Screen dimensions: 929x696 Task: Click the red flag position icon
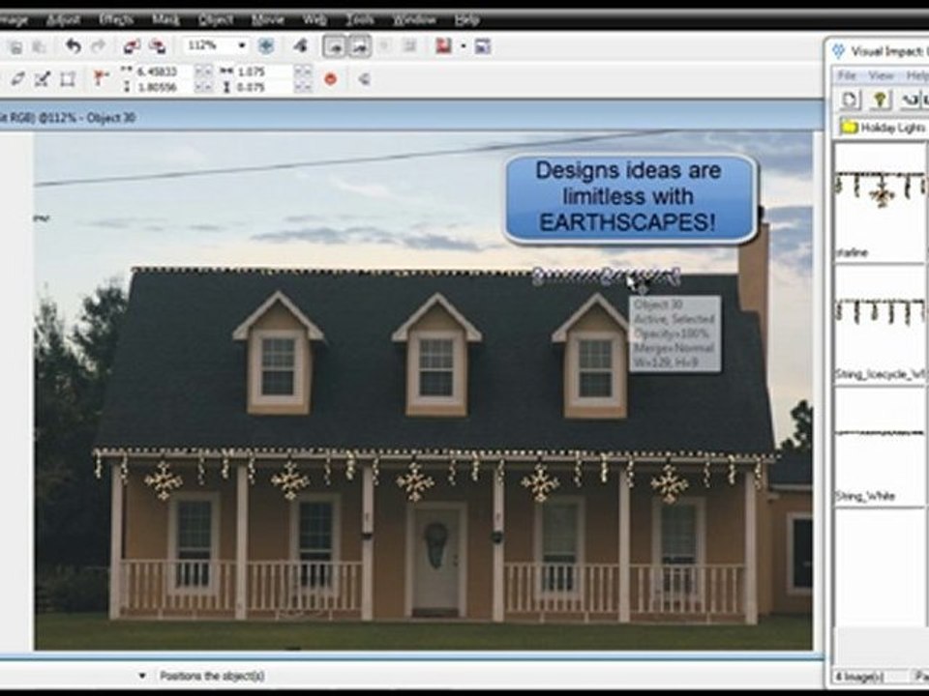point(101,78)
